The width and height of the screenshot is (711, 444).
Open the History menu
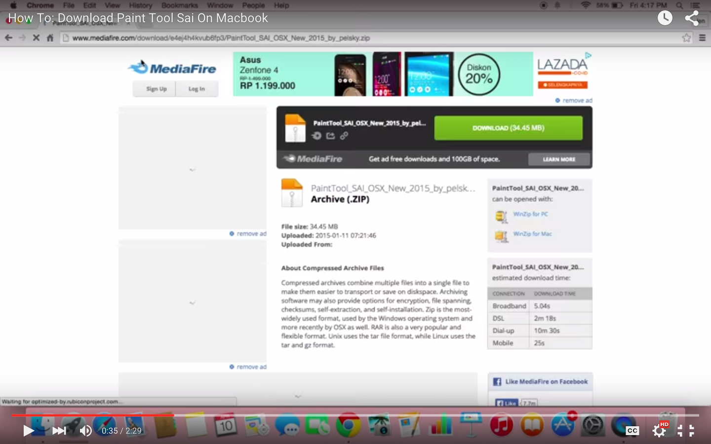(141, 5)
